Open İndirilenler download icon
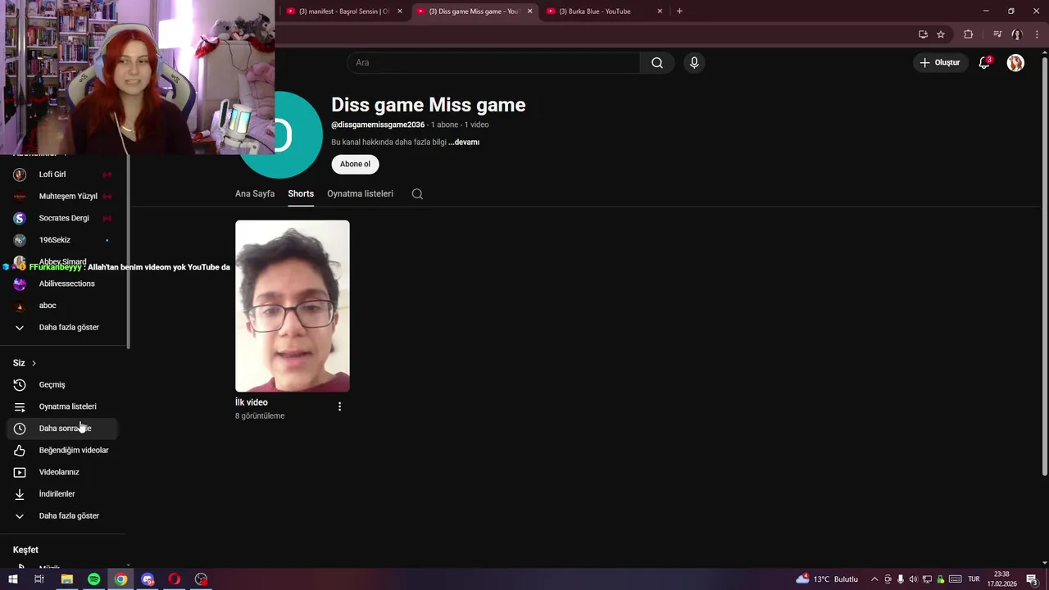Screen dimensions: 1049x590 point(20,494)
